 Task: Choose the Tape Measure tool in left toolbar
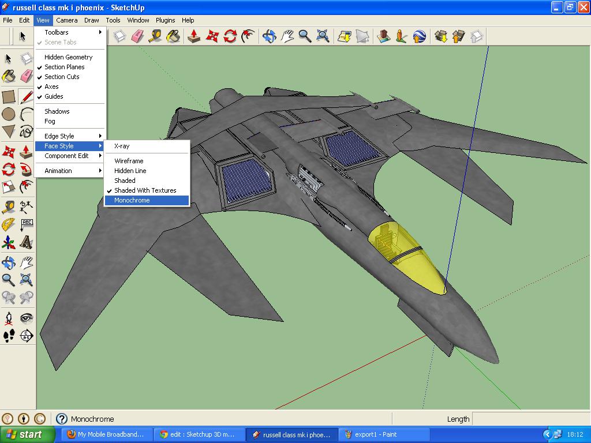coord(8,207)
